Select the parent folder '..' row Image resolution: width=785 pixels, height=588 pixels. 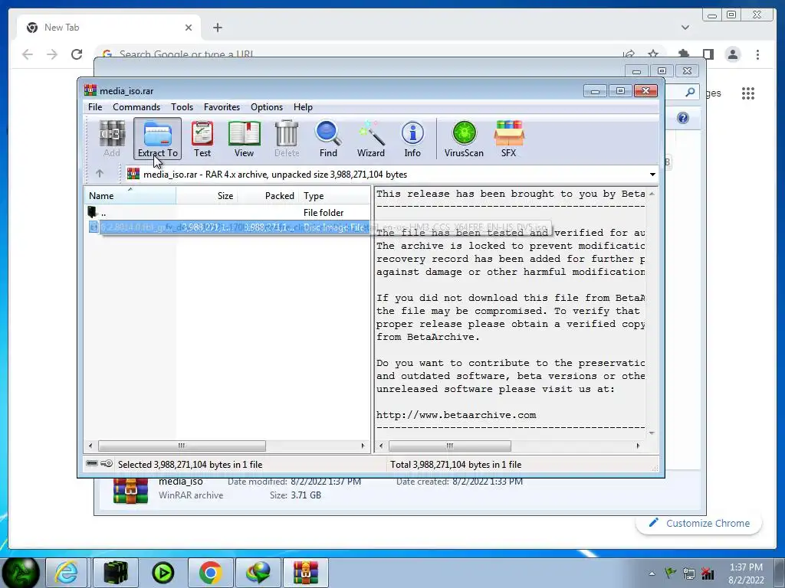click(227, 213)
